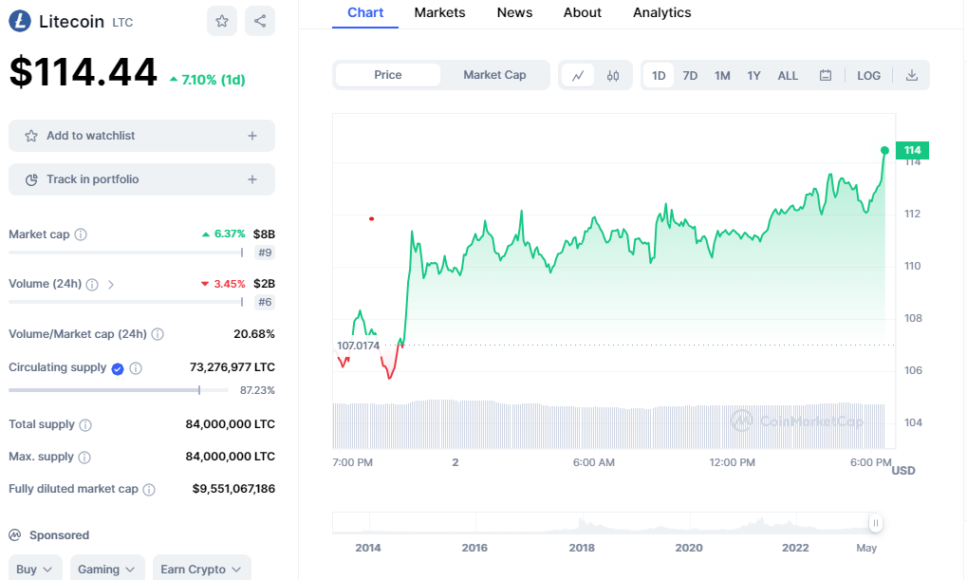Screen dimensions: 967x580
Task: Show info about Total supply
Action: point(85,425)
